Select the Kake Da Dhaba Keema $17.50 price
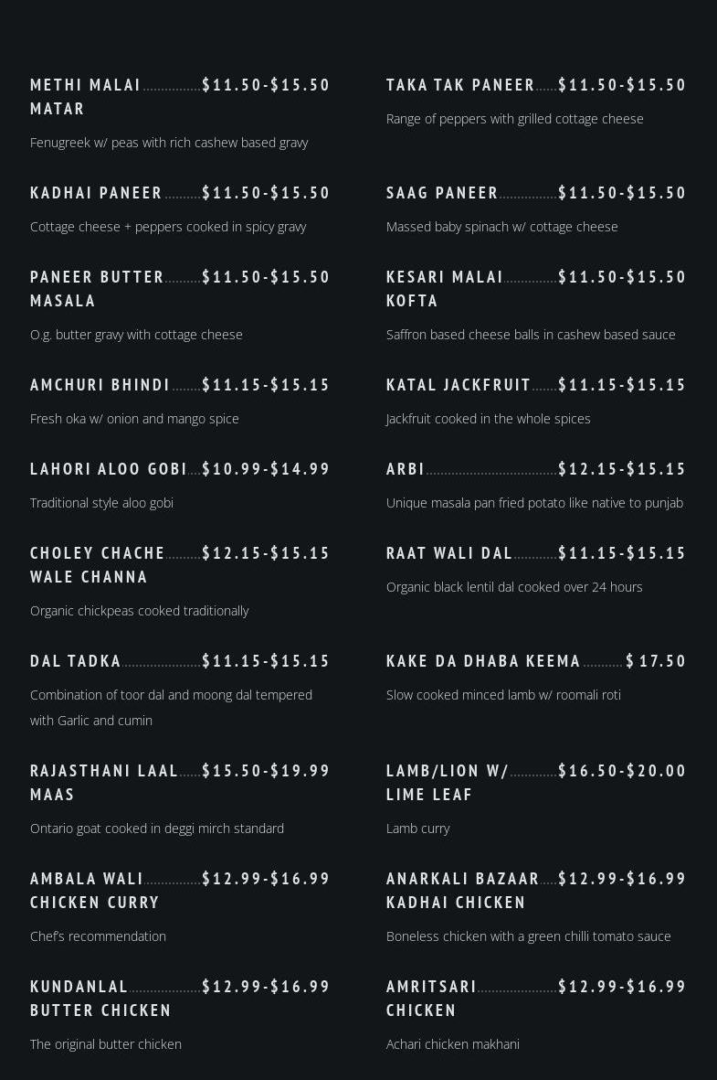The height and width of the screenshot is (1080, 717). pyautogui.click(x=656, y=661)
